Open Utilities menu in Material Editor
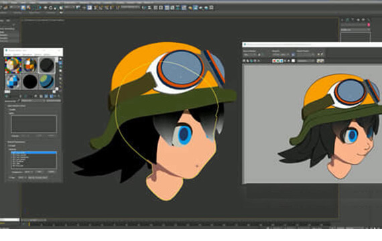 point(47,54)
